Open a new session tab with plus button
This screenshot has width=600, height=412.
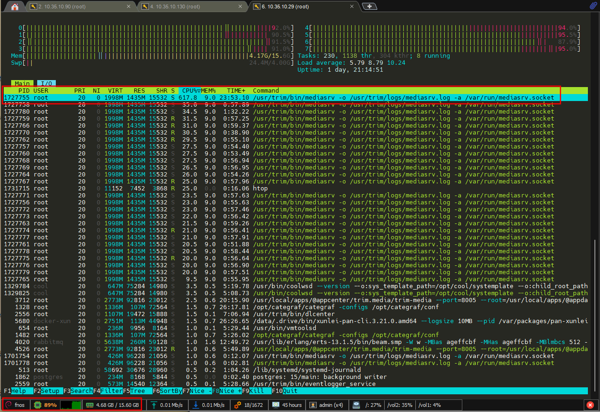pos(370,7)
